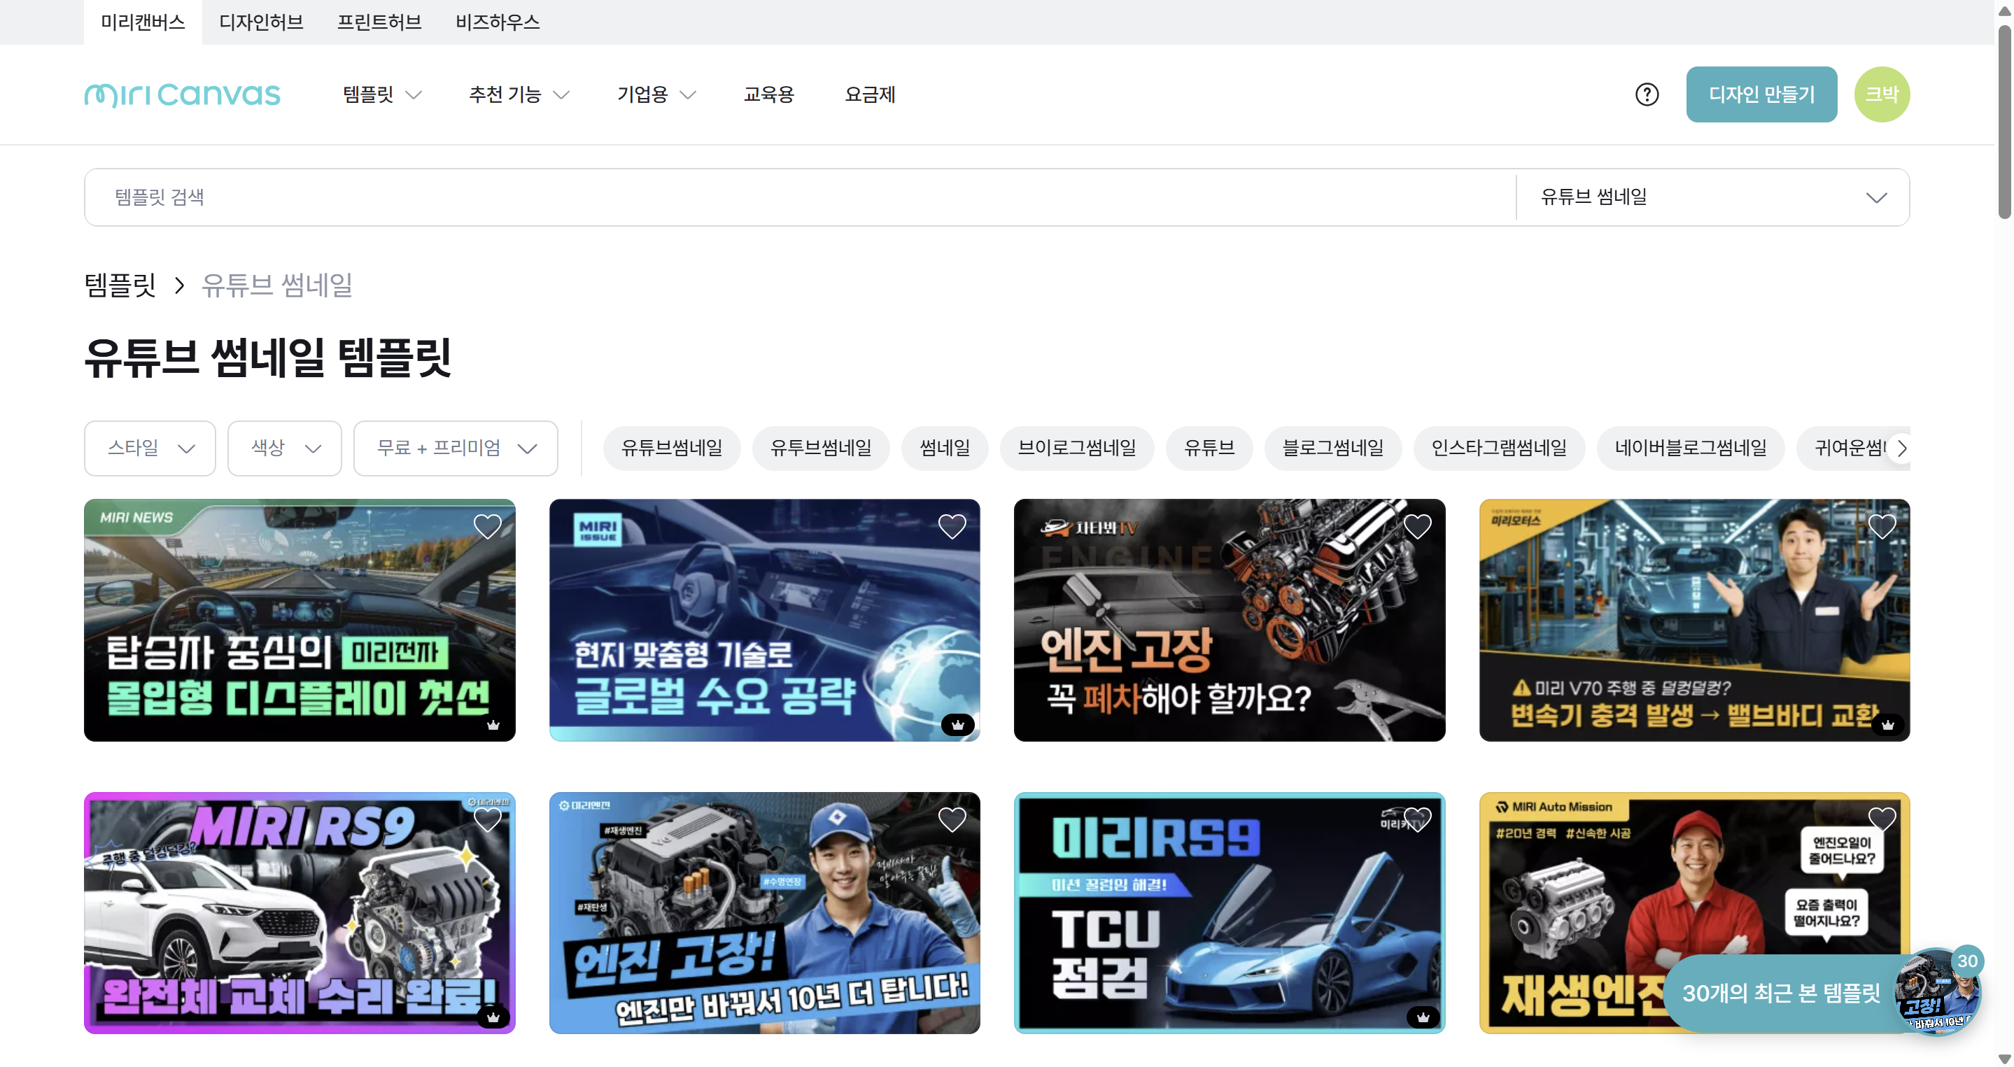The image size is (2014, 1067).
Task: Click crown badge on MIRI RS9 purple template
Action: (x=493, y=1017)
